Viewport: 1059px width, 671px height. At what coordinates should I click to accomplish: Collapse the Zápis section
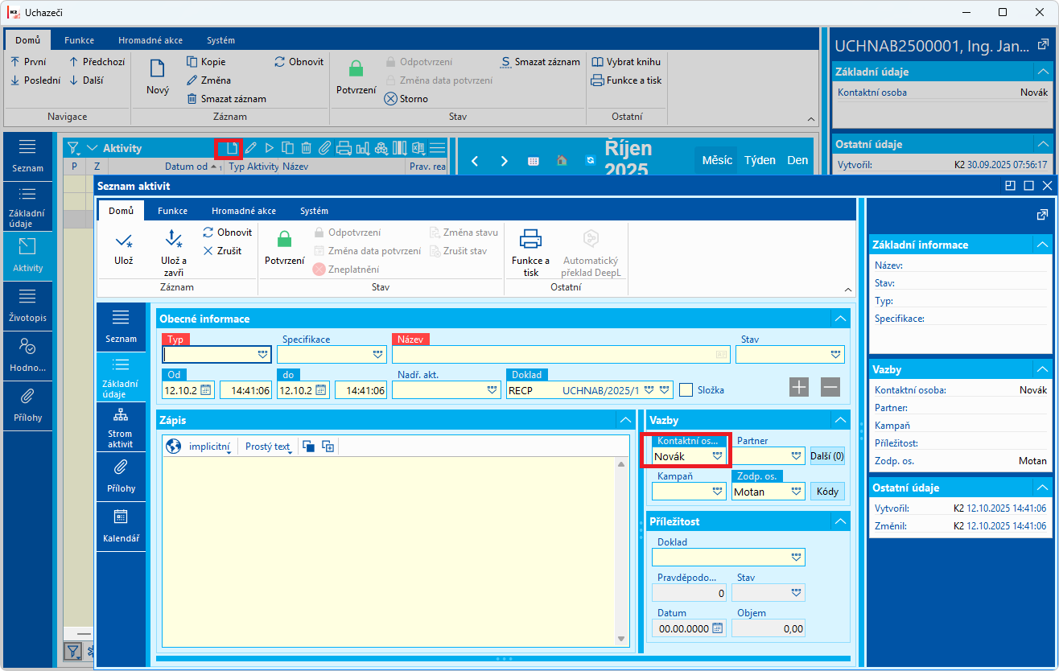tap(626, 420)
